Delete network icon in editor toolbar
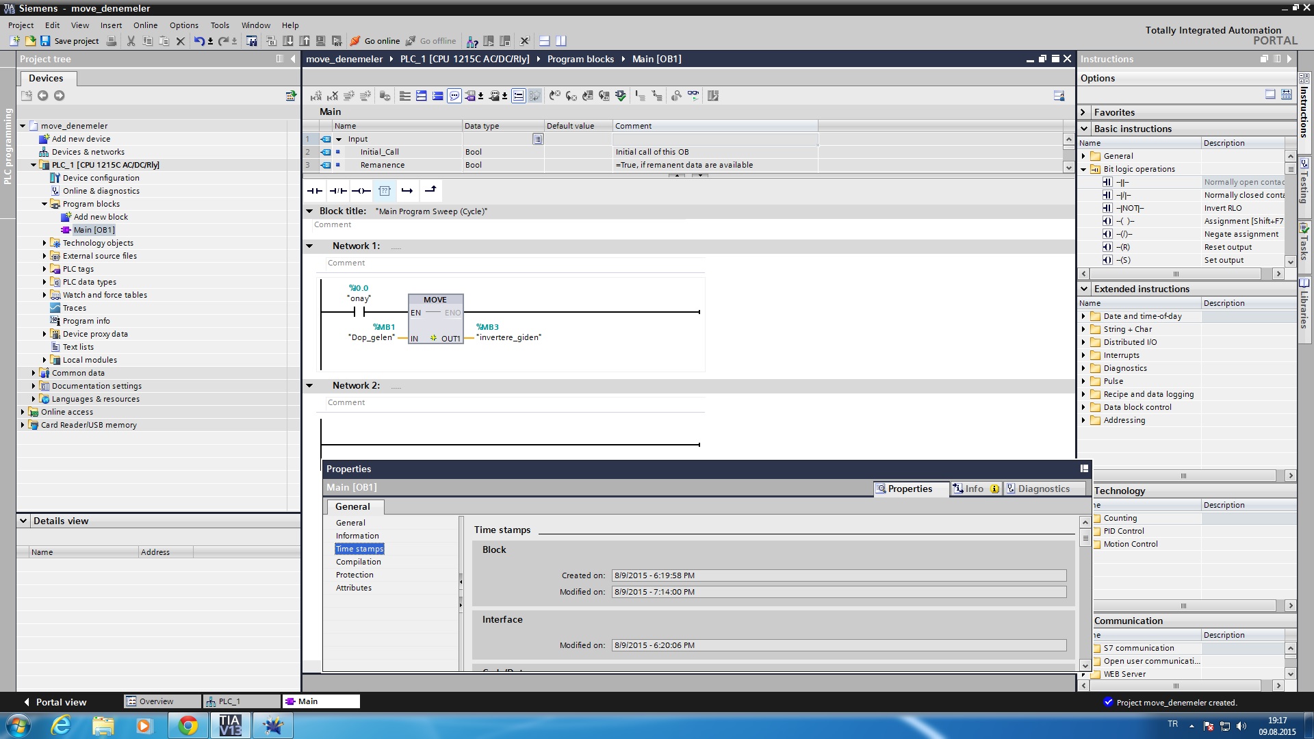Image resolution: width=1314 pixels, height=739 pixels. pos(333,96)
